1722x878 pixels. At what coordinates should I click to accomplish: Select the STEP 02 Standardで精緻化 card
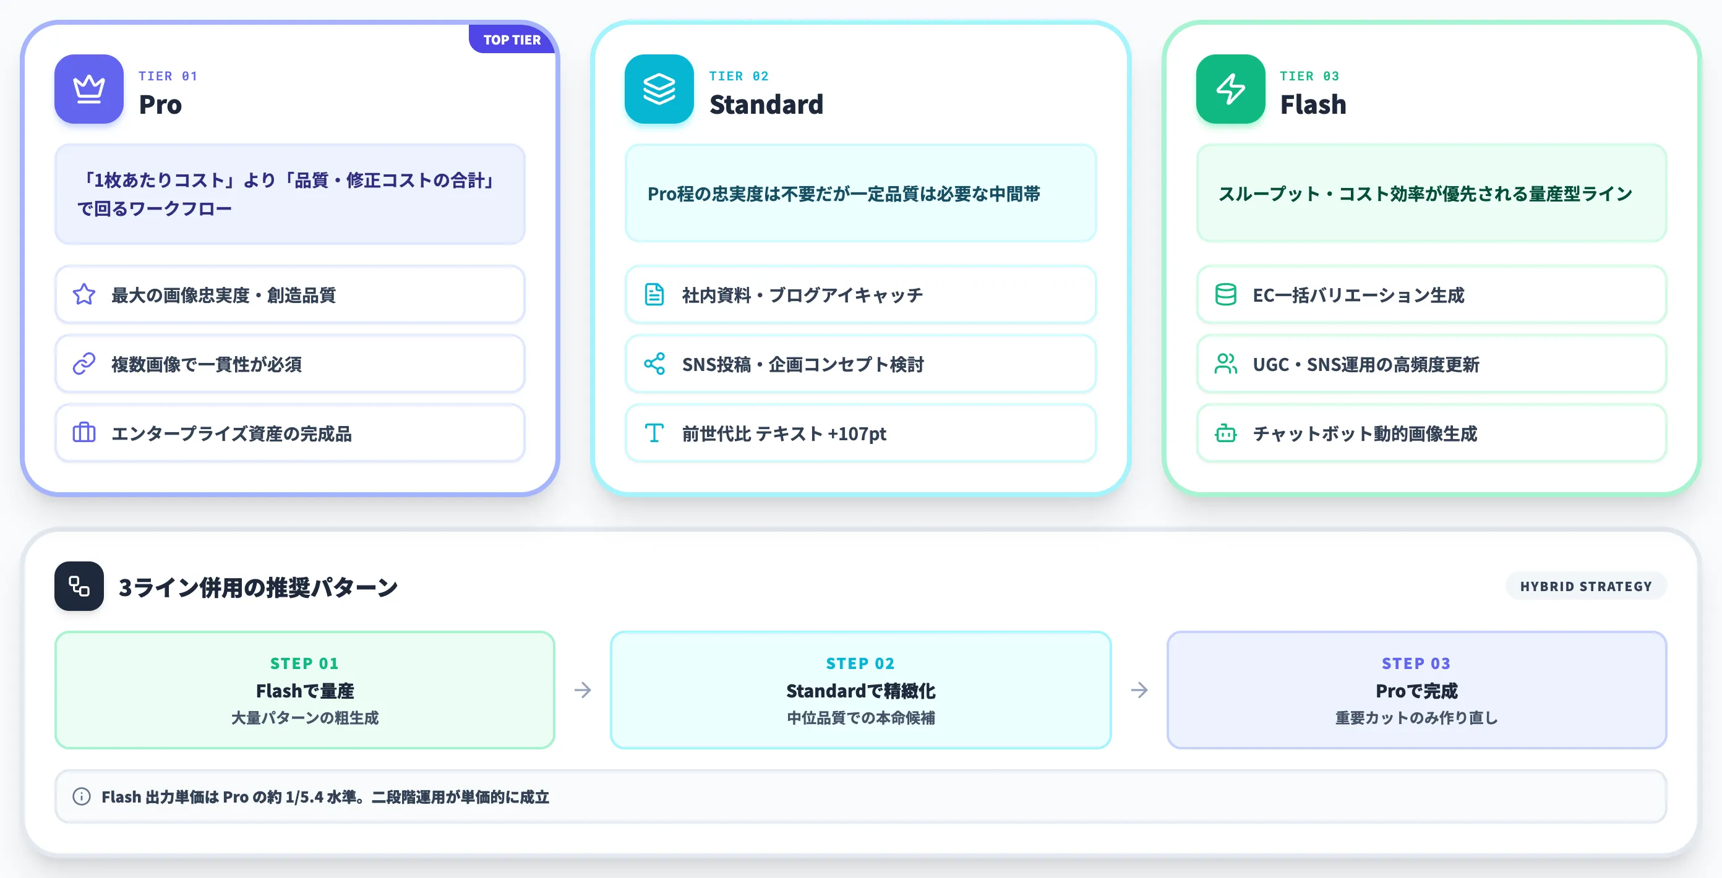click(x=861, y=690)
